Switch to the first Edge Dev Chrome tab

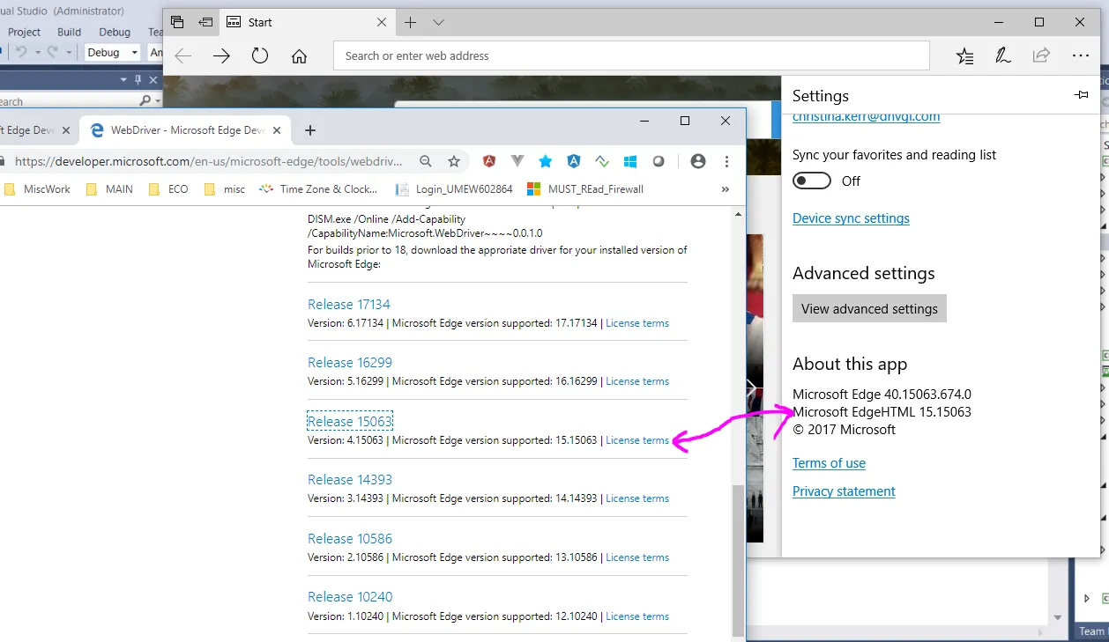[x=35, y=130]
